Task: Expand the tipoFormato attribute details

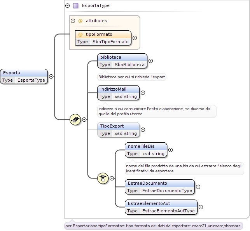Action: (x=135, y=38)
